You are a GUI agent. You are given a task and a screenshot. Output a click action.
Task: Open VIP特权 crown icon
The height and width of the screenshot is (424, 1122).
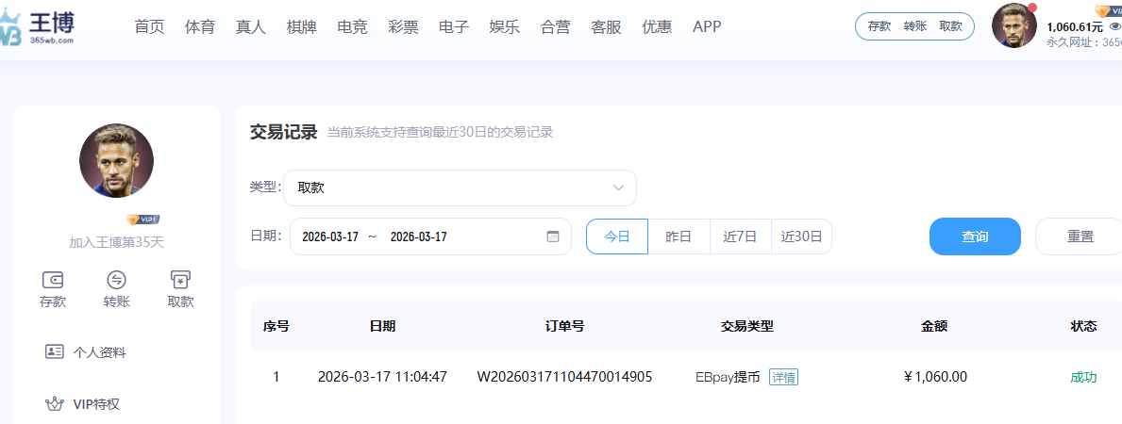coord(55,403)
